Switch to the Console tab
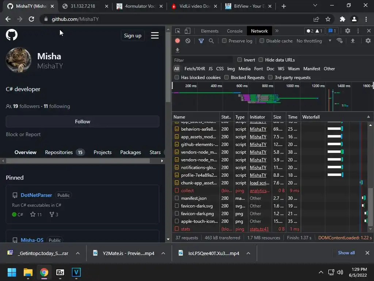This screenshot has width=374, height=281. tap(235, 31)
